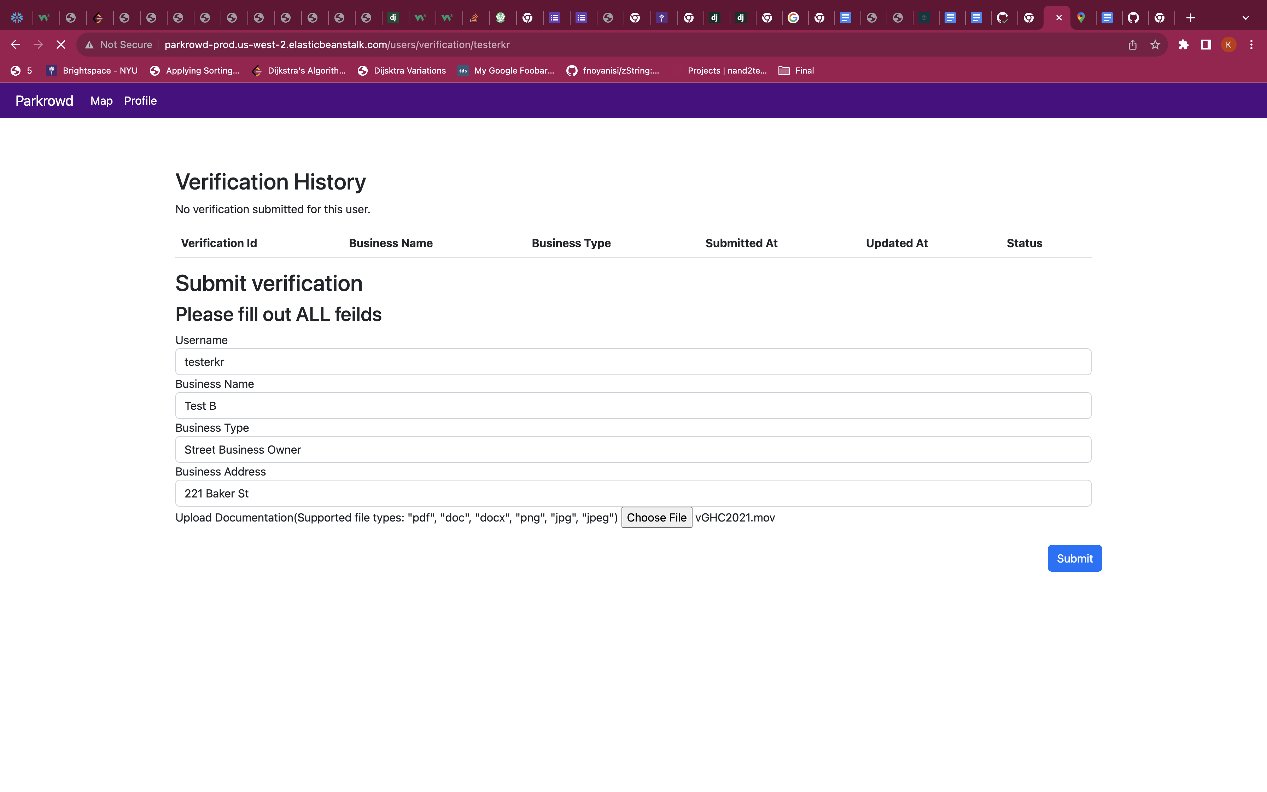The width and height of the screenshot is (1267, 792).
Task: Click Choose File to upload documentation
Action: pyautogui.click(x=656, y=518)
